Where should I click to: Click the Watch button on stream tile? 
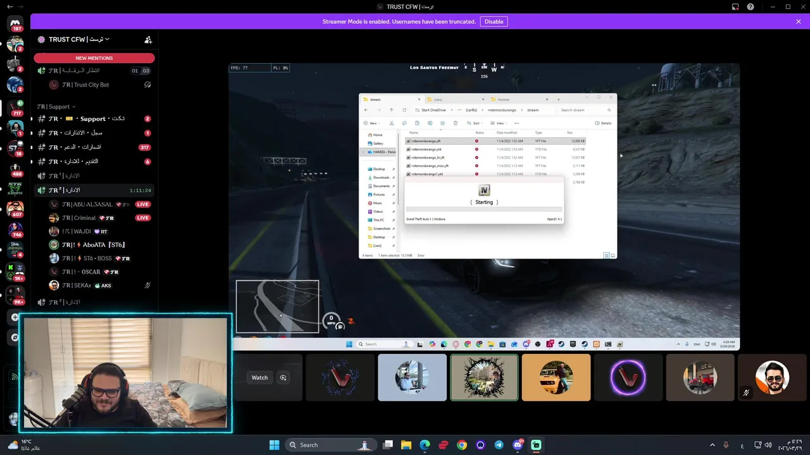[259, 377]
